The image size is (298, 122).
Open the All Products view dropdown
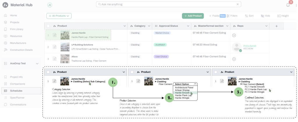pyautogui.click(x=59, y=16)
